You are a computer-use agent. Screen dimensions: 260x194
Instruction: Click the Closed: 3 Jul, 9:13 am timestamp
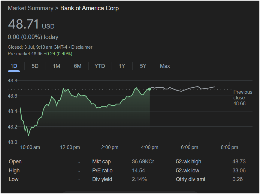(38, 47)
